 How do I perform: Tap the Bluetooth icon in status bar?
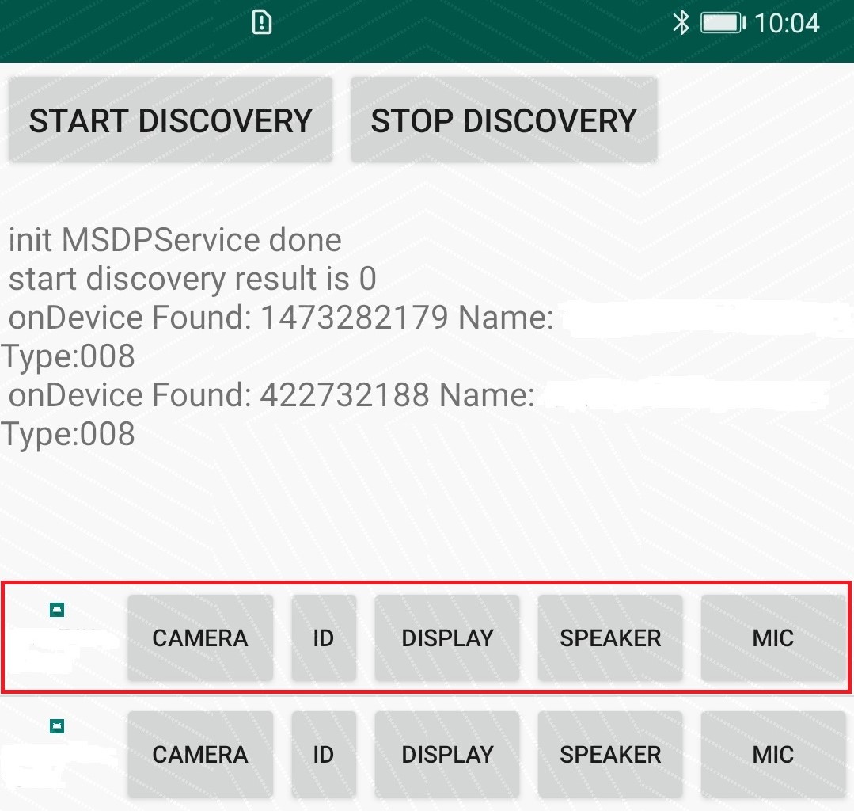(x=681, y=23)
